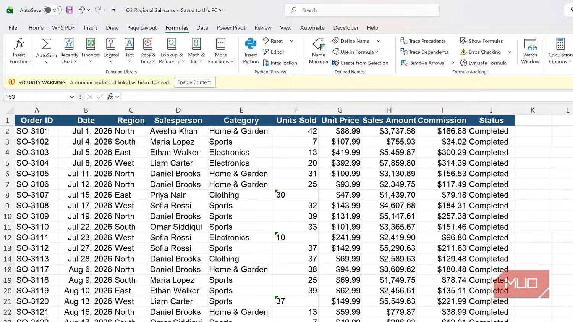Open the Page Layout tab
This screenshot has width=573, height=322.
coord(142,28)
